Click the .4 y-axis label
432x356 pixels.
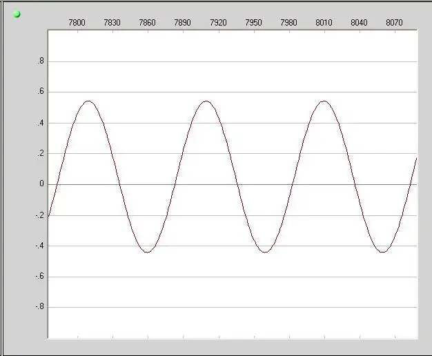pyautogui.click(x=41, y=123)
